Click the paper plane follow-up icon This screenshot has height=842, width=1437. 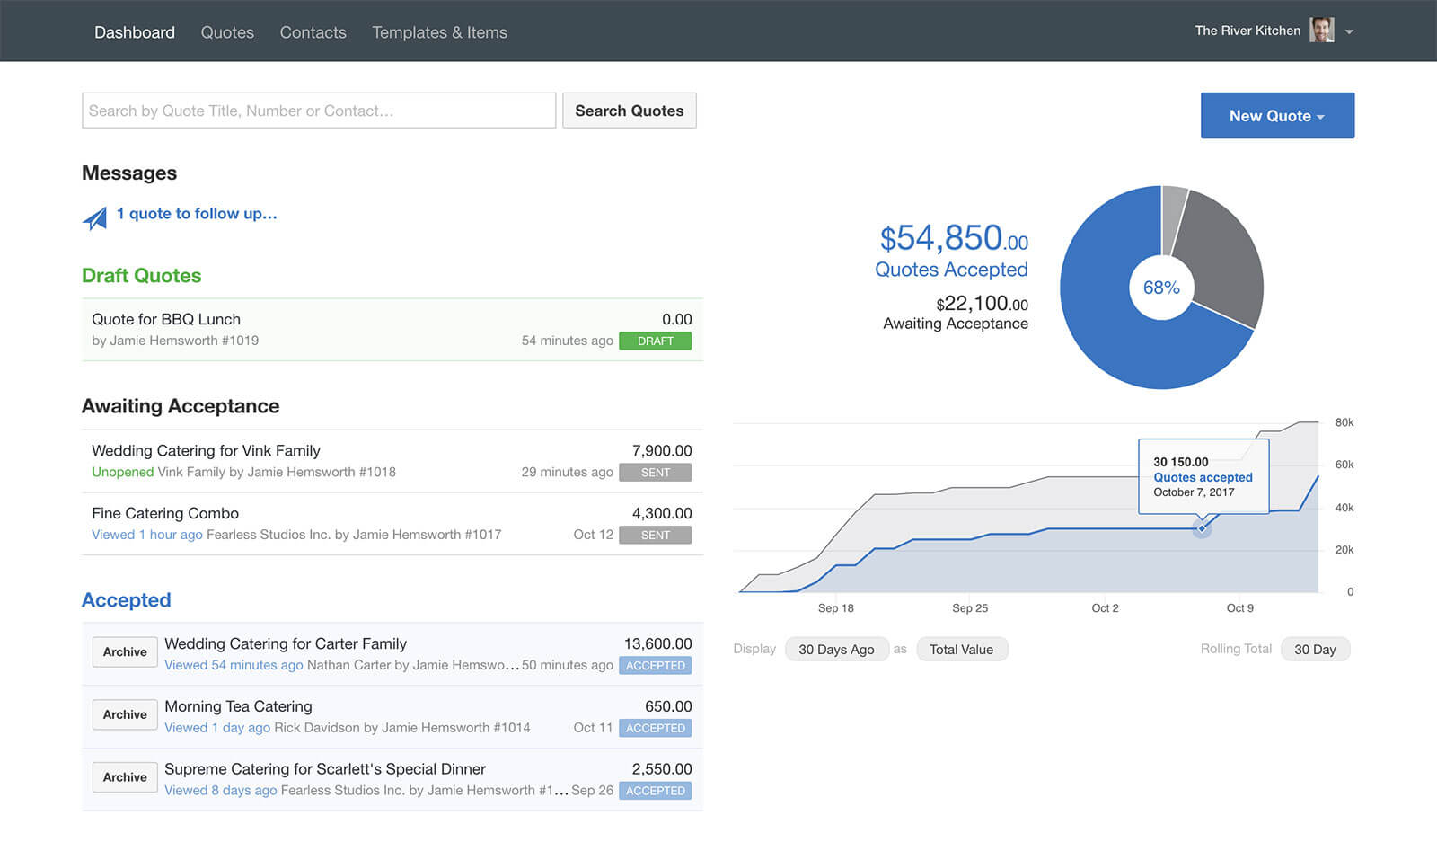click(95, 217)
